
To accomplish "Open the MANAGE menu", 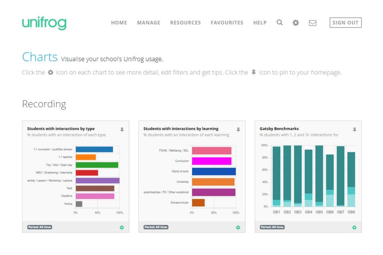I will point(148,22).
